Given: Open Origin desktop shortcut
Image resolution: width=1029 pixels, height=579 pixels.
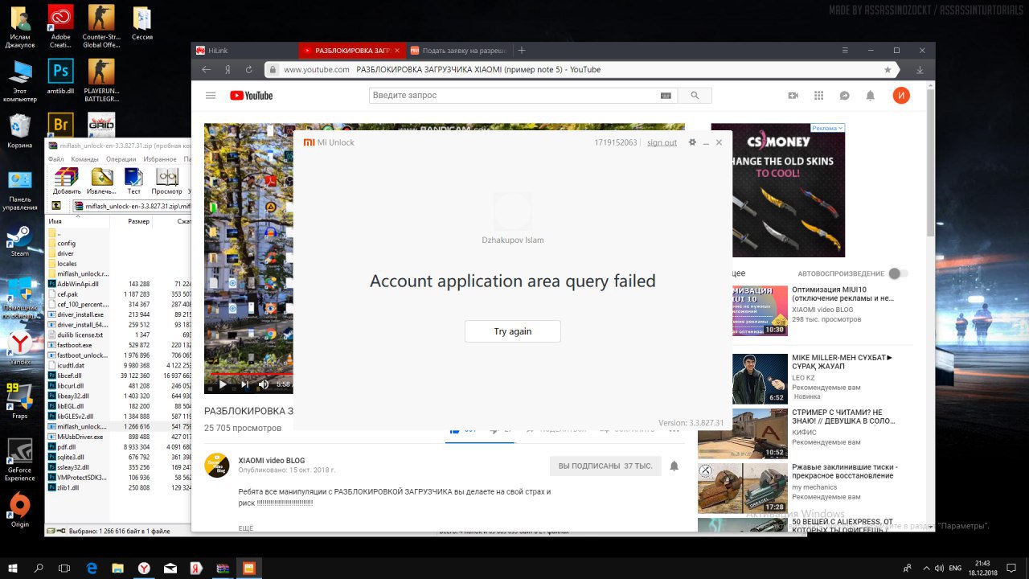Looking at the screenshot, I should [x=19, y=511].
